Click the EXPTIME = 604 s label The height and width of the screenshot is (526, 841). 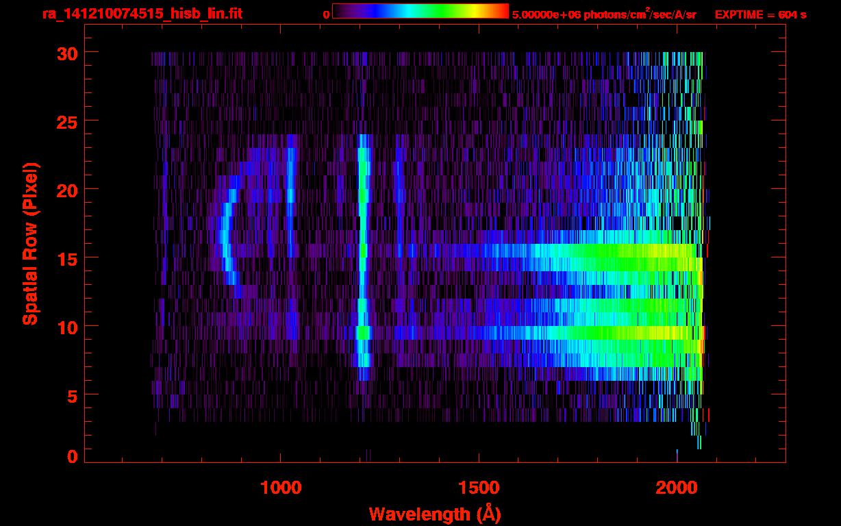[x=760, y=14]
